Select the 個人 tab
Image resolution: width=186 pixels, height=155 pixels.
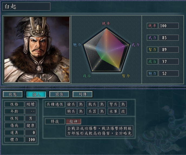coord(36,94)
